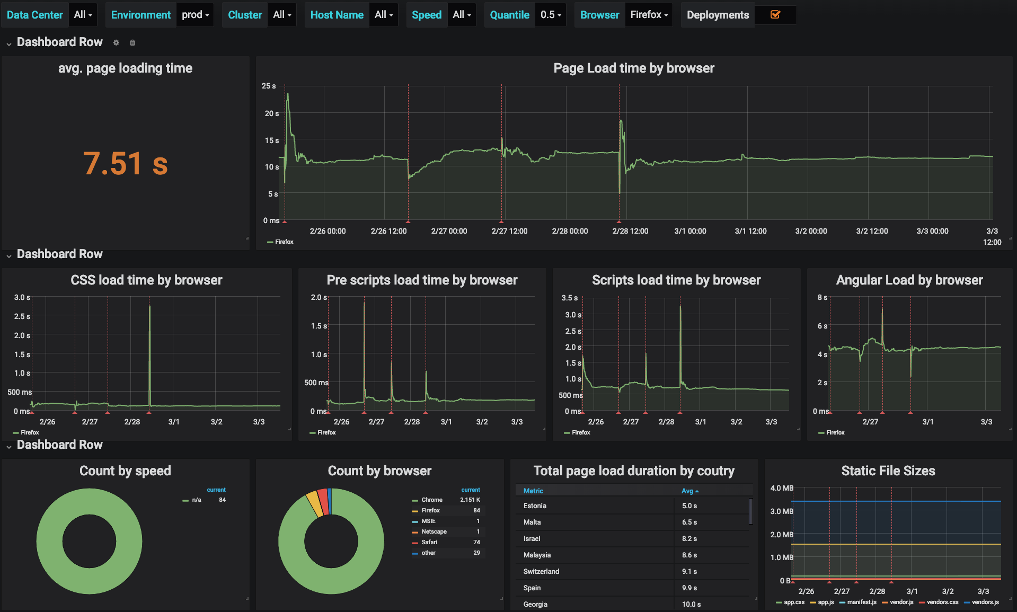Open Total page load duration panel title
The width and height of the screenshot is (1017, 612).
click(x=634, y=471)
